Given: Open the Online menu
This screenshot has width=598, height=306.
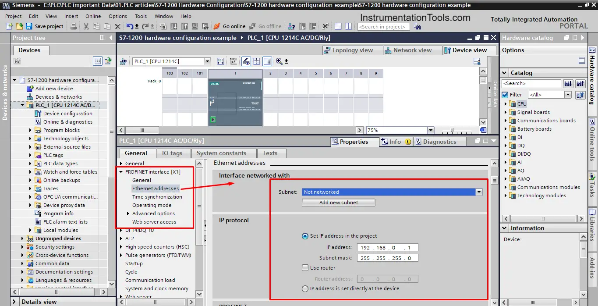Looking at the screenshot, I should click(x=93, y=16).
